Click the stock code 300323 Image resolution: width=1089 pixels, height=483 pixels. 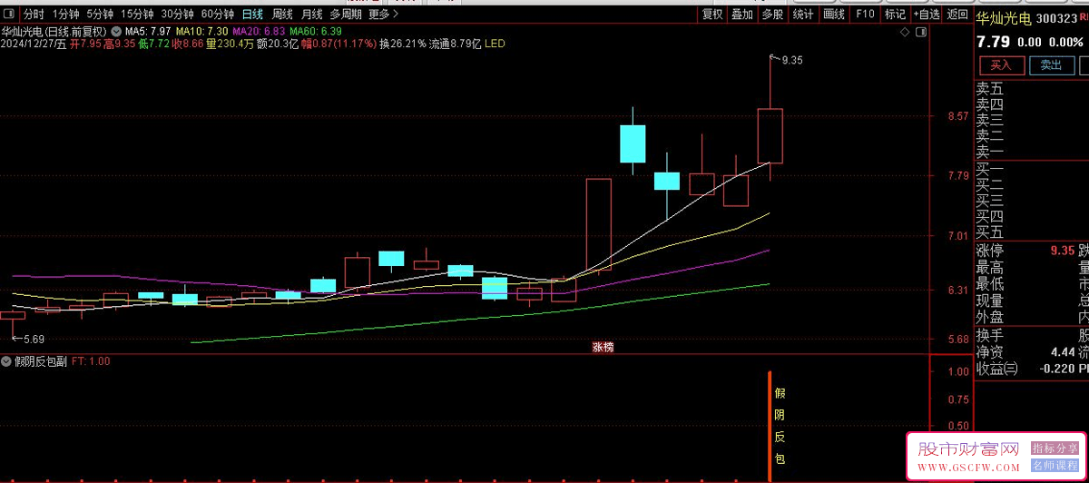[x=1056, y=17]
